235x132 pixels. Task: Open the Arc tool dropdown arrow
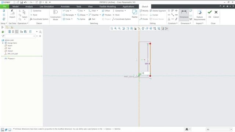(84, 11)
